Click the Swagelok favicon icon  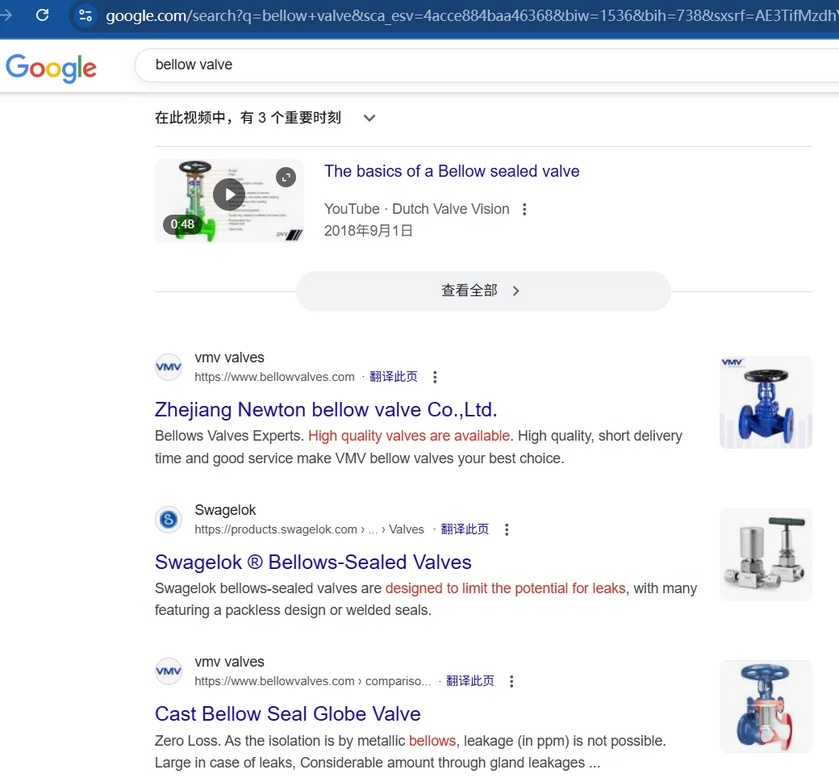point(169,520)
